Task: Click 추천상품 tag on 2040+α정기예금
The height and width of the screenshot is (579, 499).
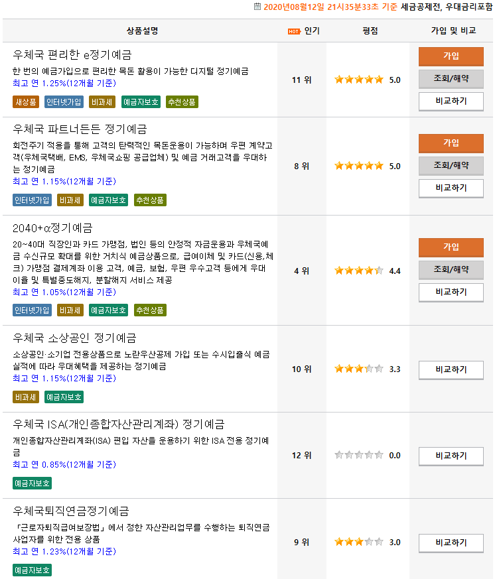Action: (150, 310)
